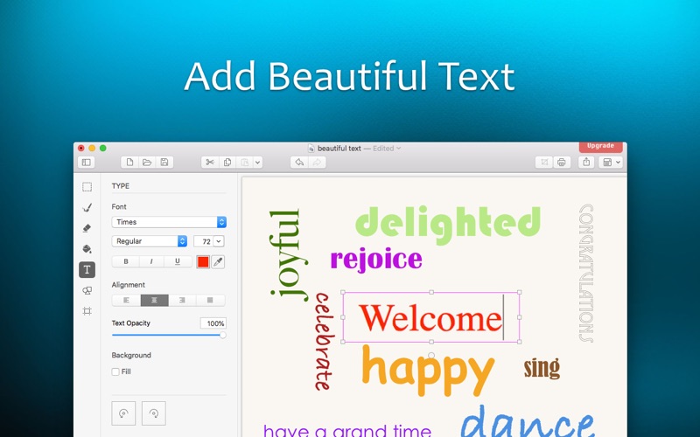Click the Welcome text box
700x437 pixels.
tap(431, 317)
